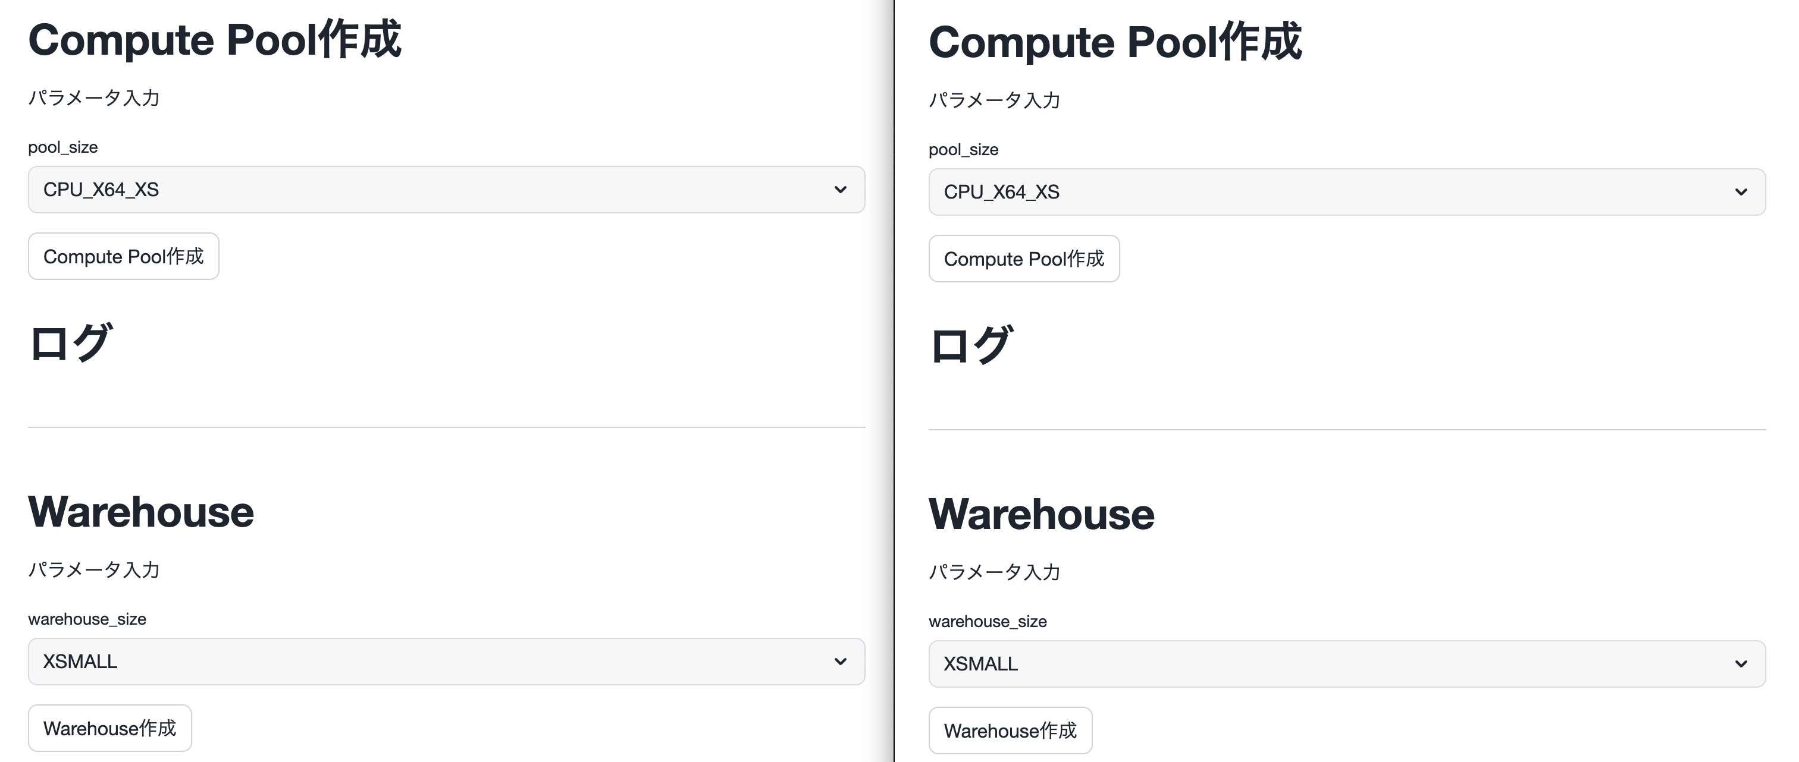Viewport: 1799px width, 762px height.
Task: Click the right pane's Warehouse heading
Action: click(x=1041, y=514)
